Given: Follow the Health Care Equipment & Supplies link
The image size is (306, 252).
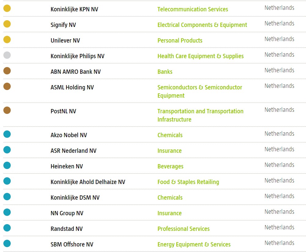Looking at the screenshot, I should [200, 56].
